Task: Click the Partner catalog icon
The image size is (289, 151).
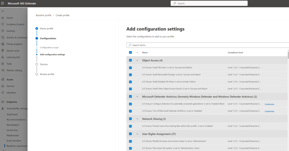Action: 3,70
